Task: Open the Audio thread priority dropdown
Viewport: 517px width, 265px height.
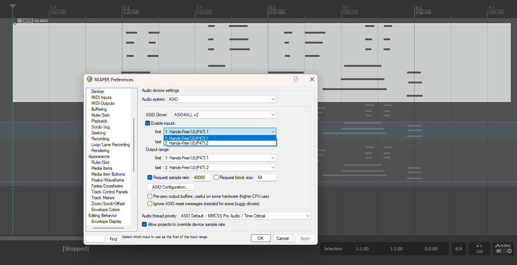Action: coord(245,216)
